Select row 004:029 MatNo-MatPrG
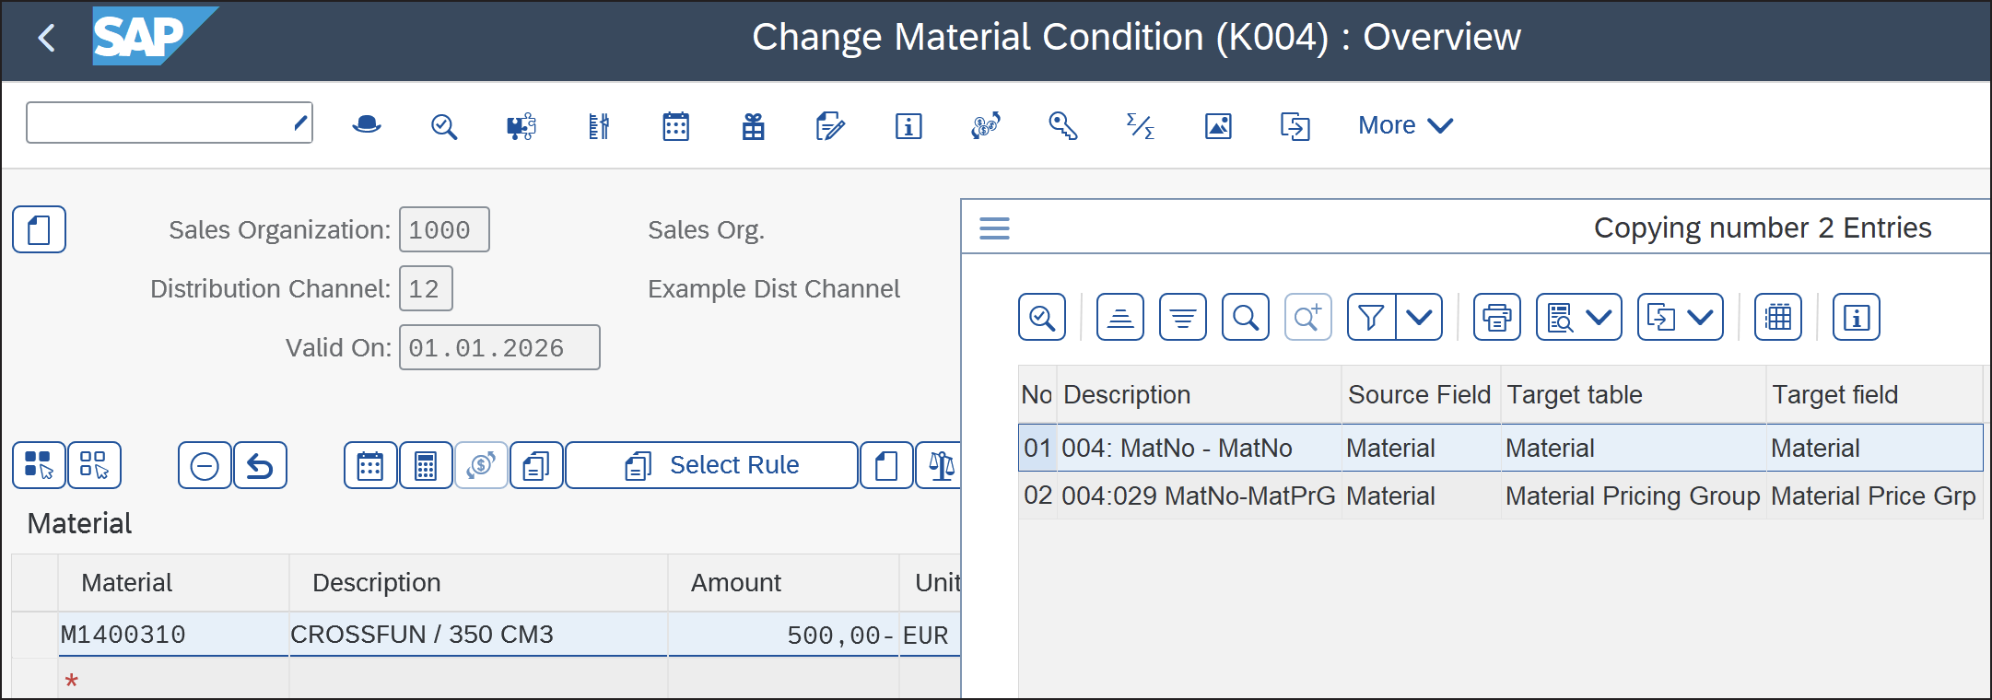 pyautogui.click(x=1500, y=496)
